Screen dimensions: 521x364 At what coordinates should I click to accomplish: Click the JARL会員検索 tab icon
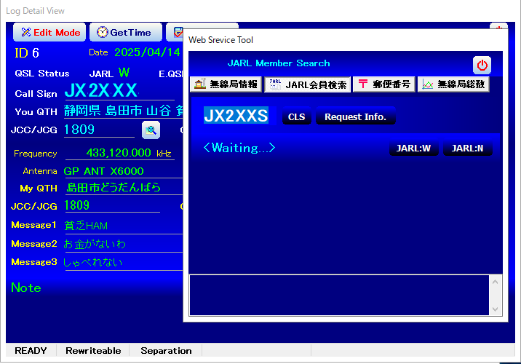[x=275, y=84]
